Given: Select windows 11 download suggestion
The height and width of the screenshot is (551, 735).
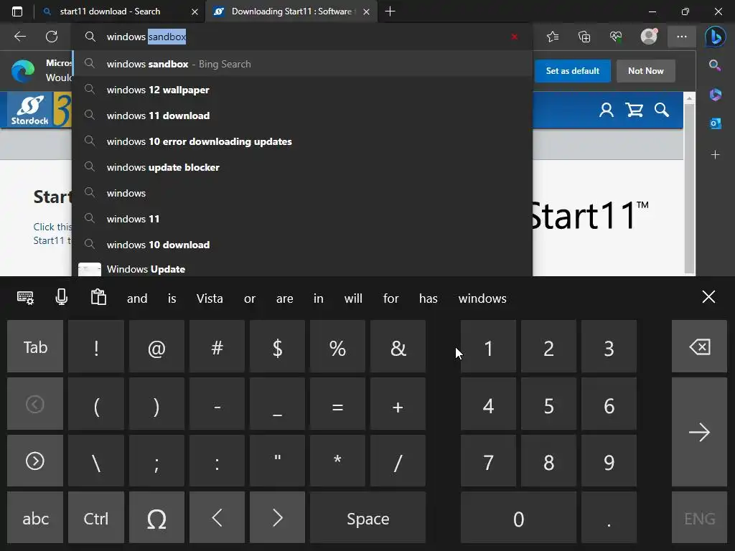Looking at the screenshot, I should 302,116.
